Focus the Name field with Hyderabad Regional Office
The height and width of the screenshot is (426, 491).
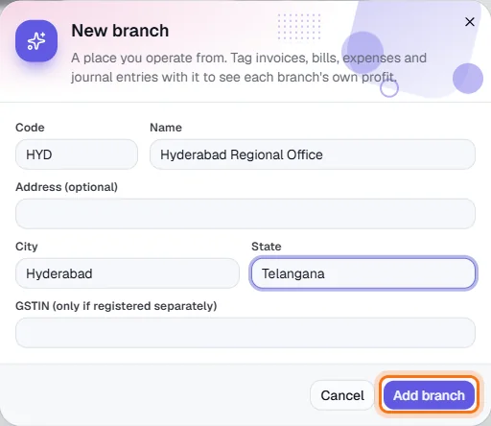(313, 154)
